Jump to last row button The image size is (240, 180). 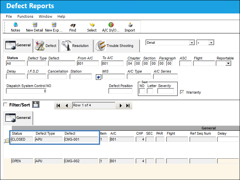coord(128,105)
